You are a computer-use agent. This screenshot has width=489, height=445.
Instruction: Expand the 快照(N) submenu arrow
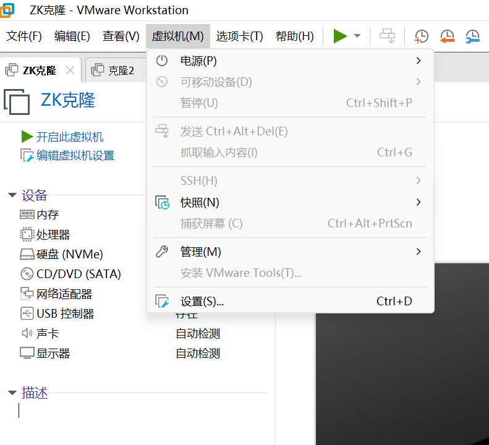coord(419,202)
